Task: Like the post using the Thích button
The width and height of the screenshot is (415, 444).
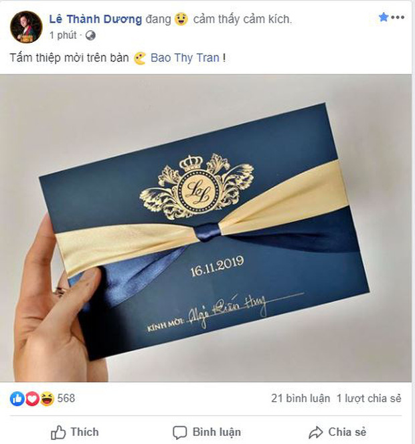Action: coord(75,433)
